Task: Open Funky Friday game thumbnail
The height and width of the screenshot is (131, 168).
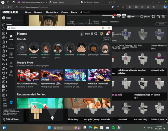Action: [x=76, y=75]
